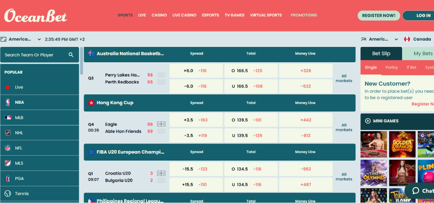This screenshot has height=203, width=434.
Task: Click the search magnifier icon in sidebar
Action: 71,55
